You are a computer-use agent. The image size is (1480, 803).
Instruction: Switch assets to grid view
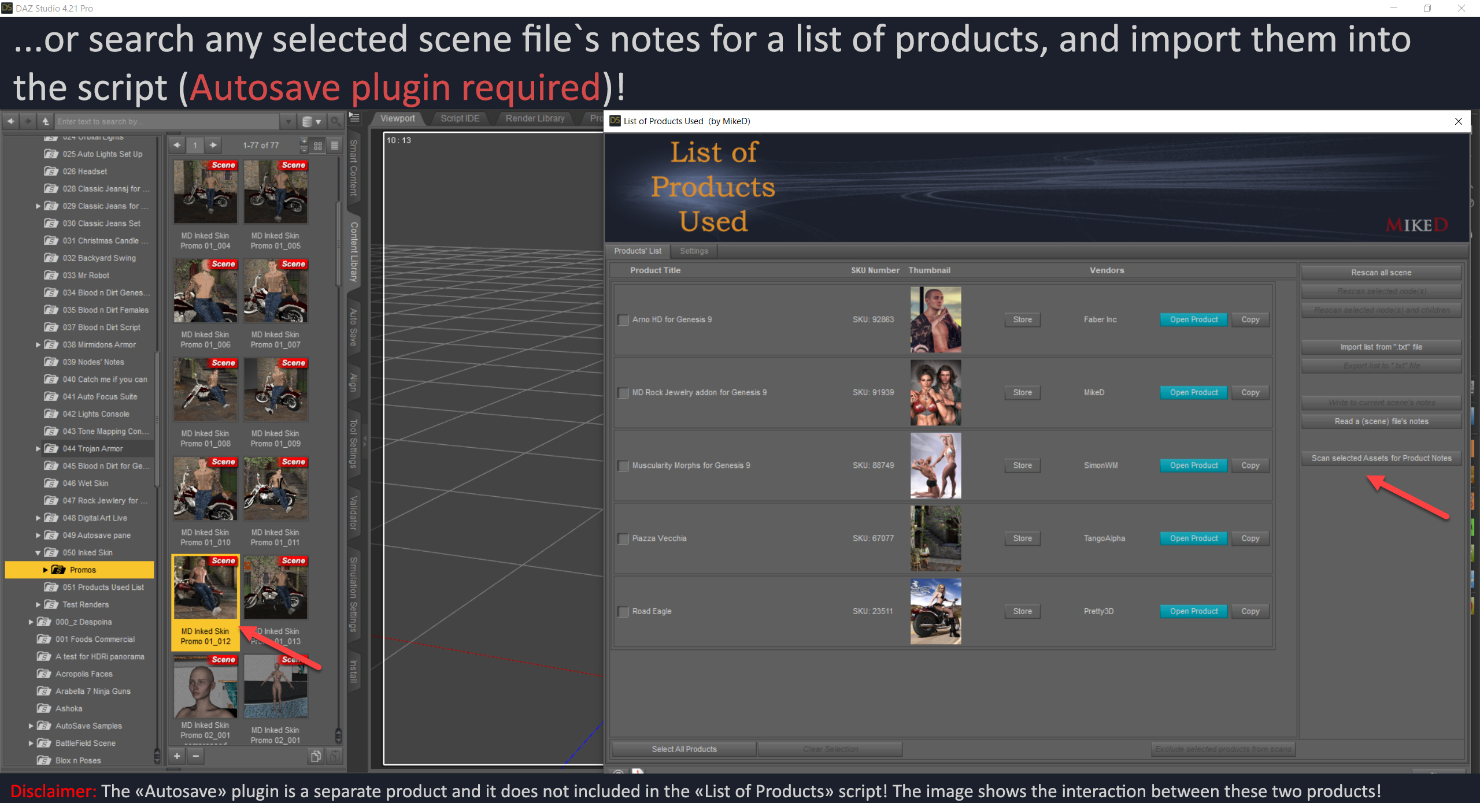pos(318,146)
